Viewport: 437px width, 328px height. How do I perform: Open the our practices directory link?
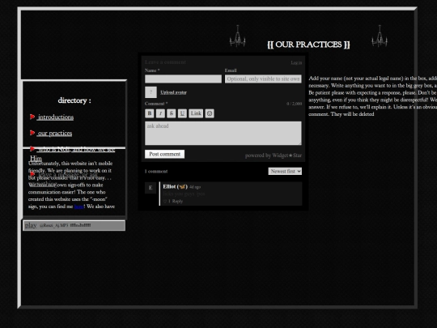pos(55,134)
